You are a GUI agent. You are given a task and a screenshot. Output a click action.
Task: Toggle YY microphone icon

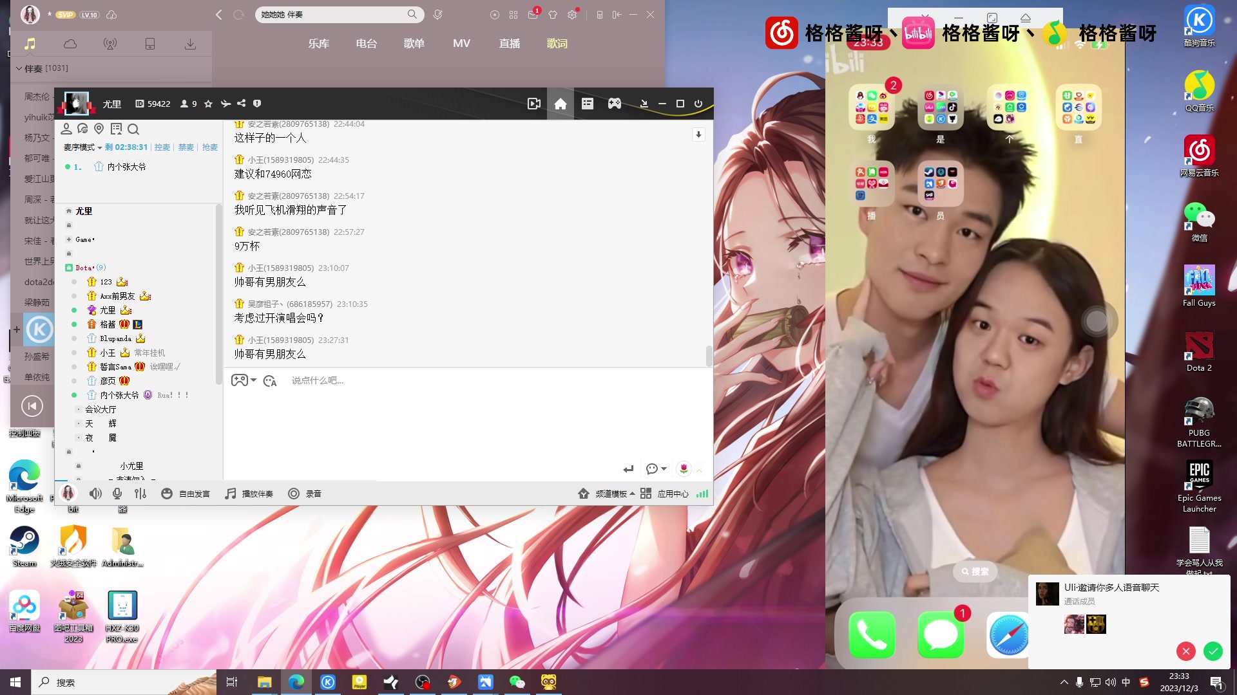(x=117, y=494)
